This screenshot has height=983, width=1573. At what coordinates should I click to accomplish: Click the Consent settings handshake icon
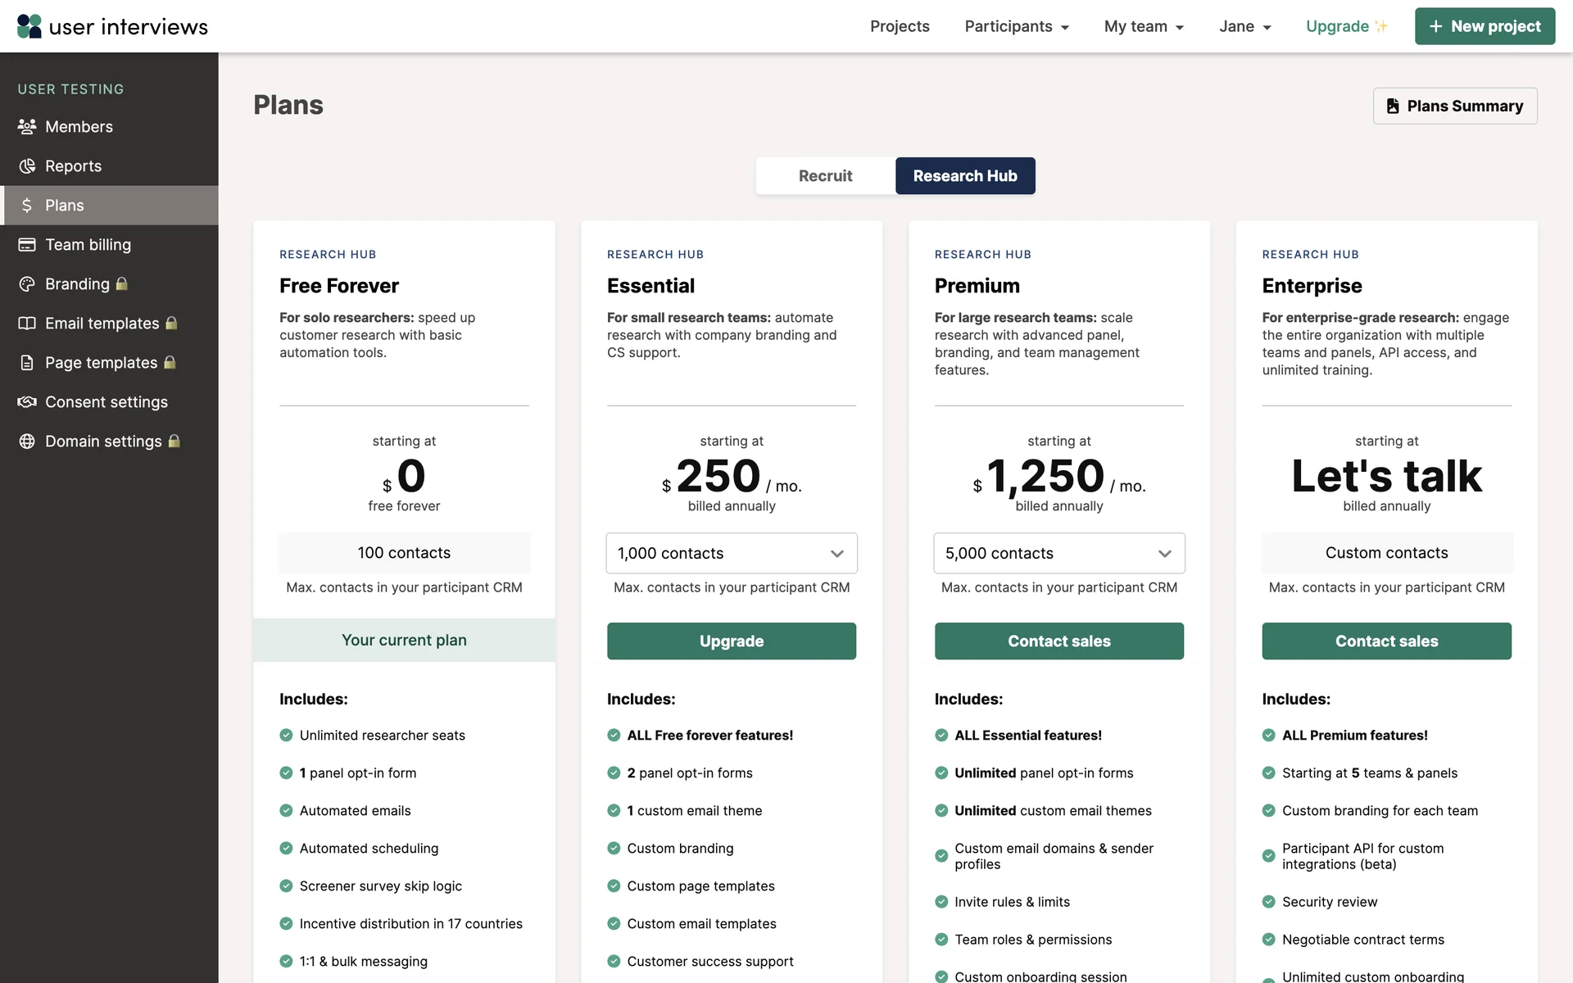click(x=27, y=402)
